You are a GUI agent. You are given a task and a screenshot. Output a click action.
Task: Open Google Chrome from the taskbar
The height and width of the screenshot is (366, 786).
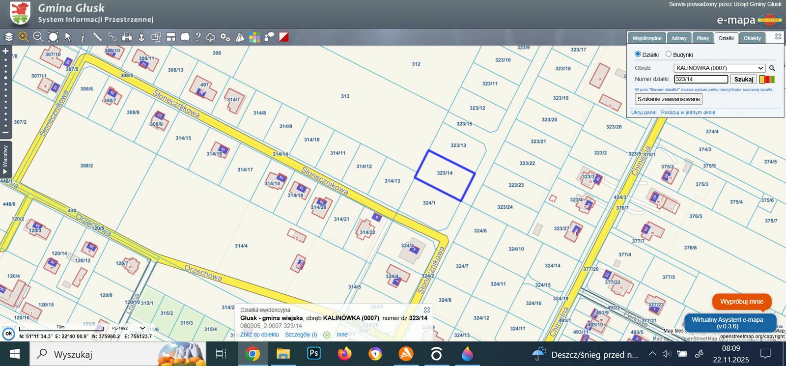[x=253, y=354]
